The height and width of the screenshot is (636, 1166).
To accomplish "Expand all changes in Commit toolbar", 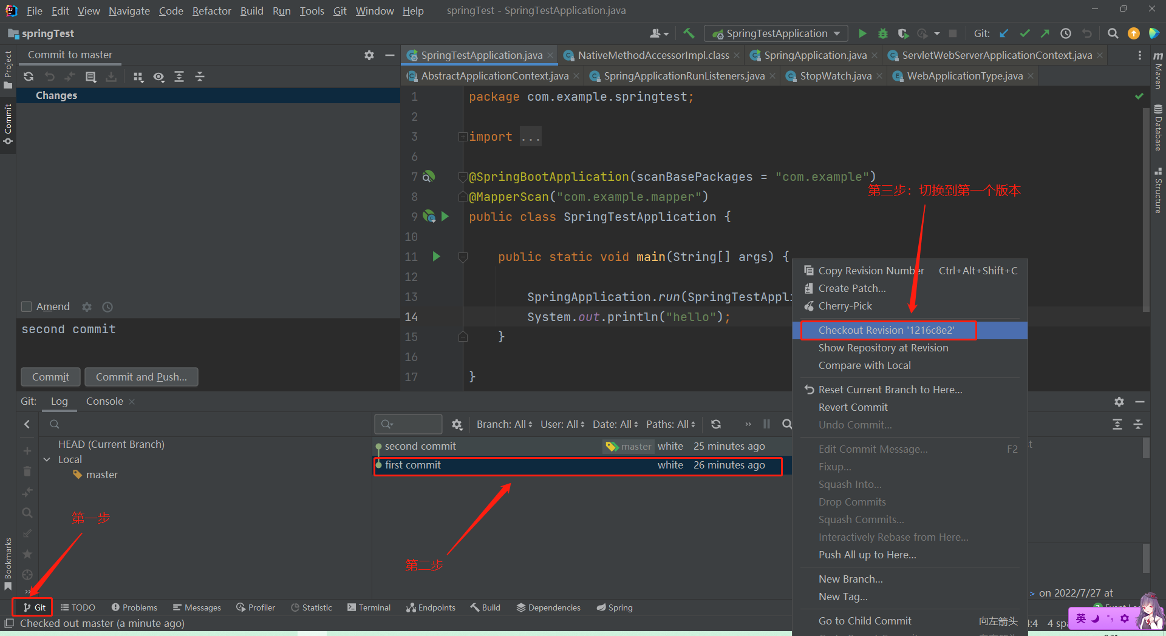I will click(179, 76).
